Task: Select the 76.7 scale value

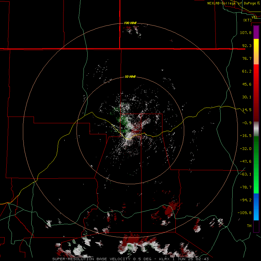Action: click(x=247, y=58)
